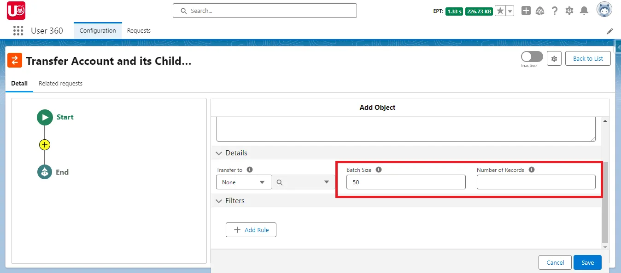The height and width of the screenshot is (273, 621).
Task: Open the notifications bell
Action: [584, 10]
